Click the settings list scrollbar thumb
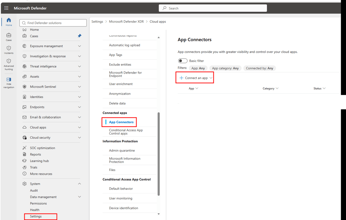Image resolution: width=346 pixels, height=220 pixels. 158,154
